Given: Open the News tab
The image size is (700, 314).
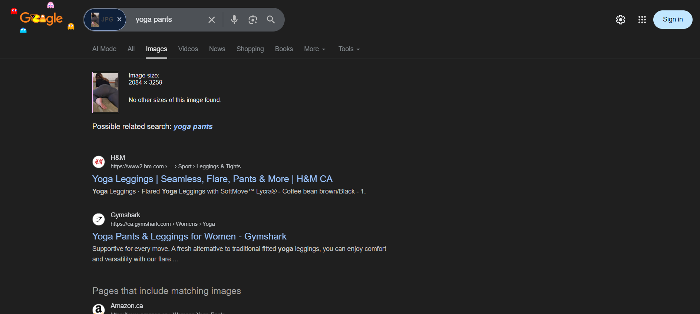Looking at the screenshot, I should [217, 49].
